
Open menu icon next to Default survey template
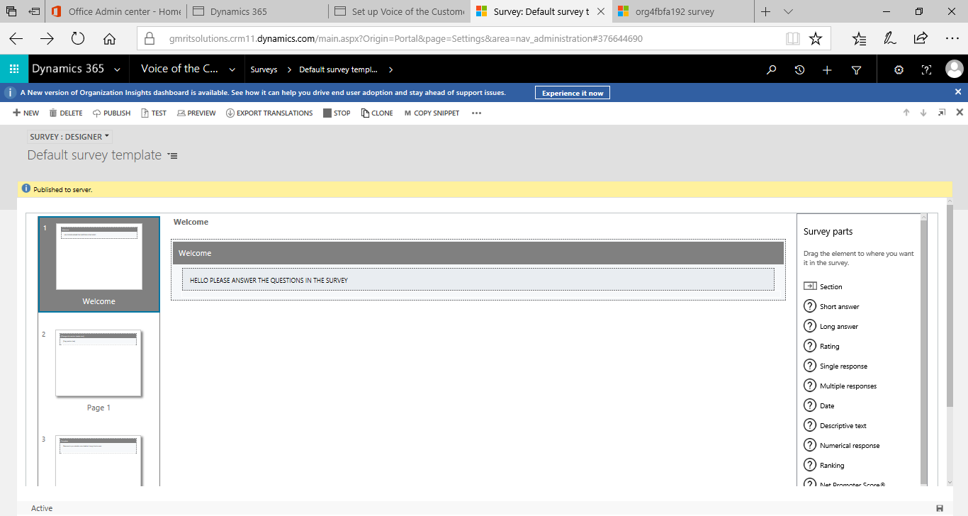(x=173, y=156)
